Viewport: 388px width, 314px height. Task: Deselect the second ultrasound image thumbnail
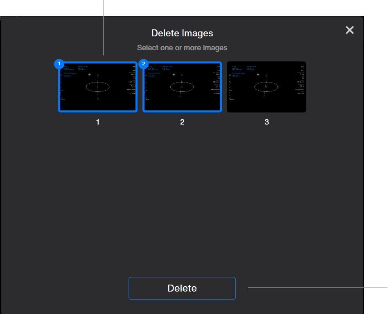(182, 87)
